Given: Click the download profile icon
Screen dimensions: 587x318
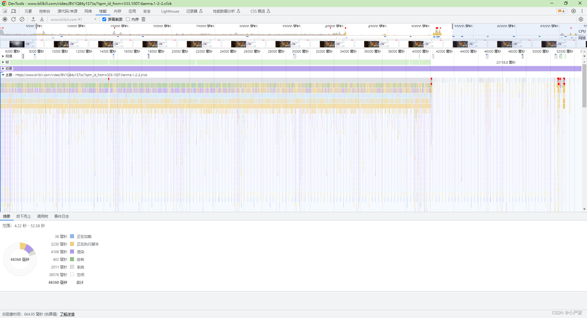Looking at the screenshot, I should point(42,19).
